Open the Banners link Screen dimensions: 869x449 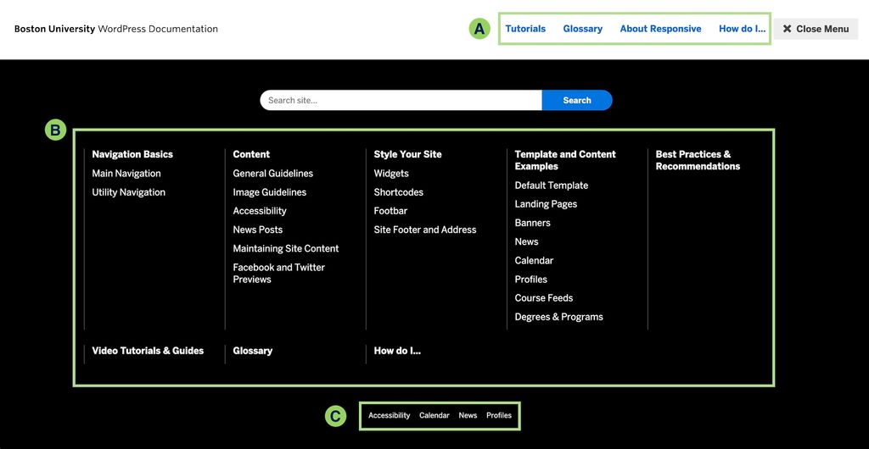[533, 223]
